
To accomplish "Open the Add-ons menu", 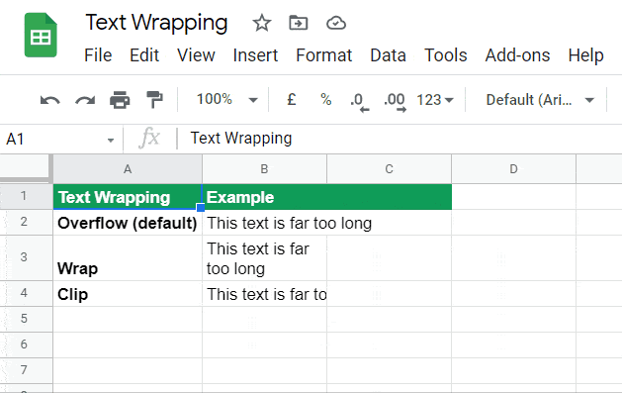I will point(517,55).
